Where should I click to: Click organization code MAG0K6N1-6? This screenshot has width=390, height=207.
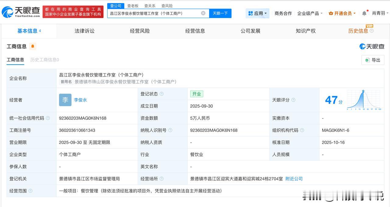[x=335, y=130]
